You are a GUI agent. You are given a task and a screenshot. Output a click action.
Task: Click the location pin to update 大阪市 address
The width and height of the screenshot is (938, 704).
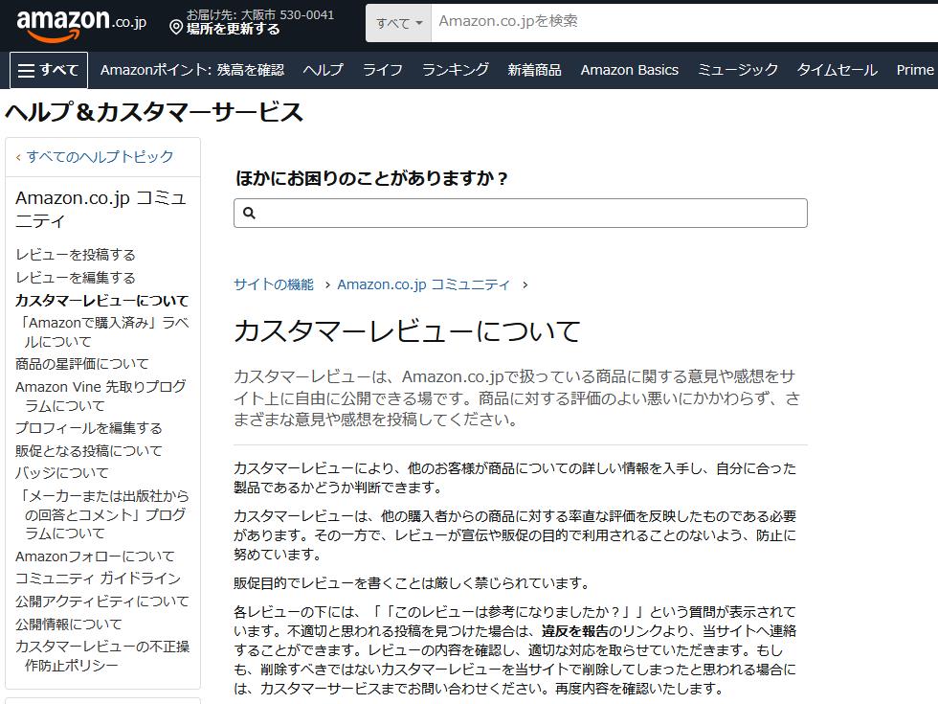(177, 28)
